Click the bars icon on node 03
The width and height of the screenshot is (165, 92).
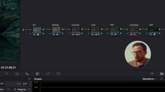[77, 34]
